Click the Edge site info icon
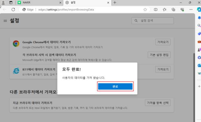Viewport: 201px width, 122px height. pos(24,10)
